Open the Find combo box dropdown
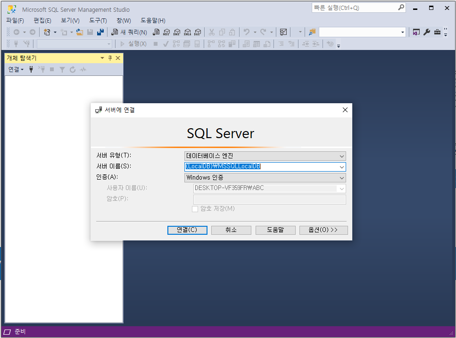456x338 pixels. point(403,32)
